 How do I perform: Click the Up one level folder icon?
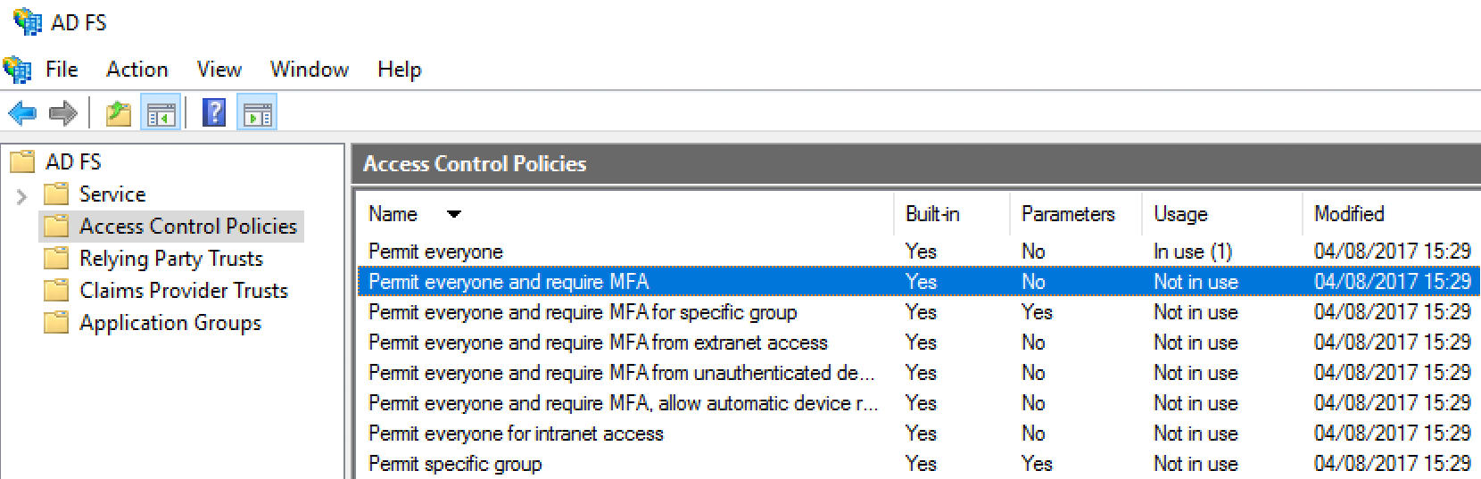118,113
